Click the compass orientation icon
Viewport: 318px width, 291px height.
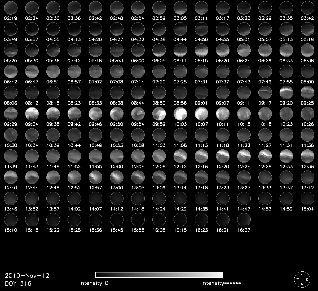(302, 279)
